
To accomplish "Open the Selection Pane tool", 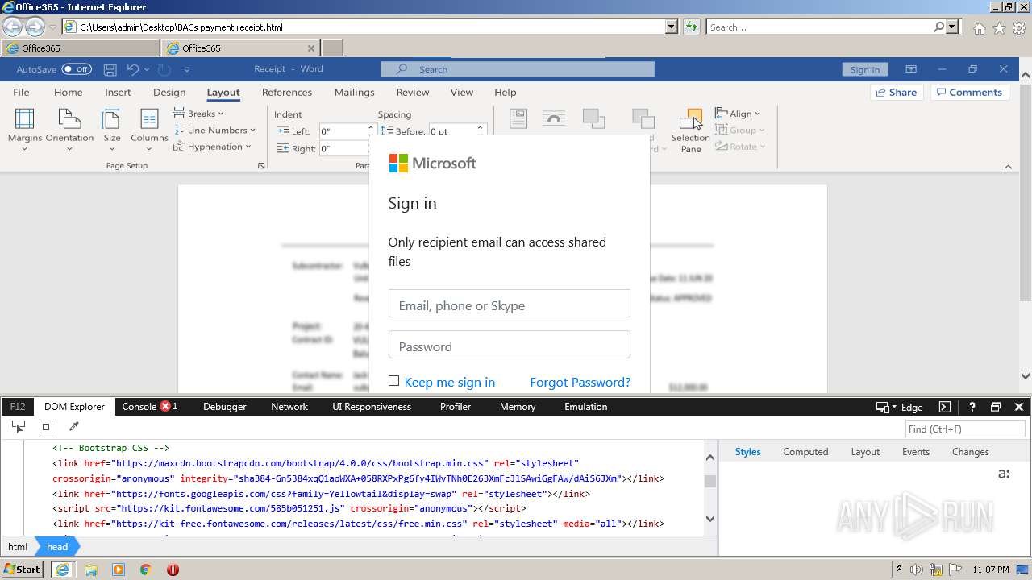I will 691,130.
